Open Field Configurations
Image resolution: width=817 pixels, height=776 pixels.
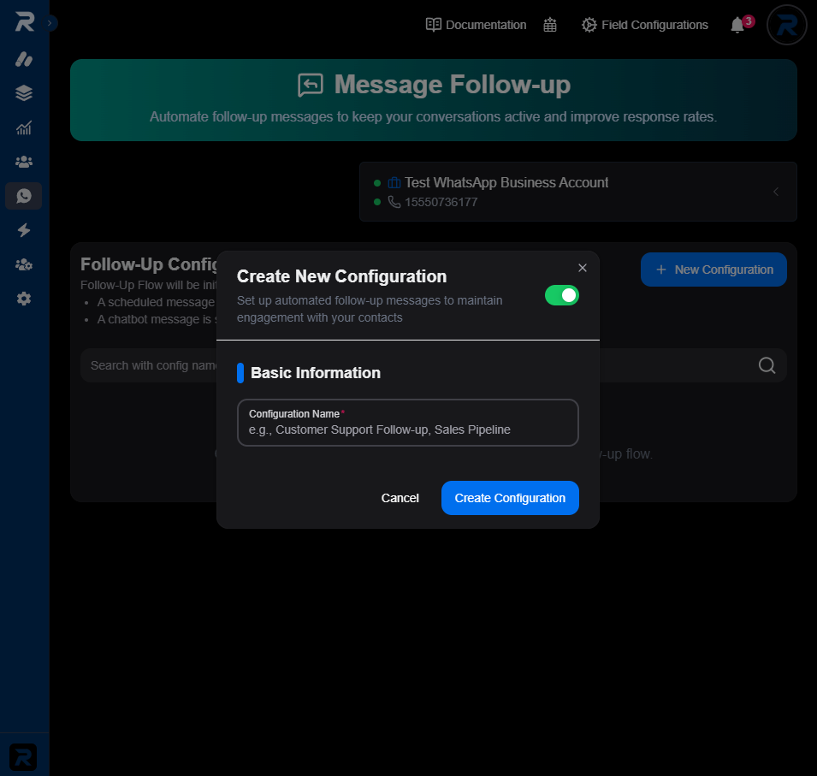[645, 25]
